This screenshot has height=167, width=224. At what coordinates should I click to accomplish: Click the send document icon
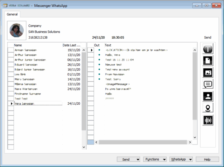(x=208, y=61)
